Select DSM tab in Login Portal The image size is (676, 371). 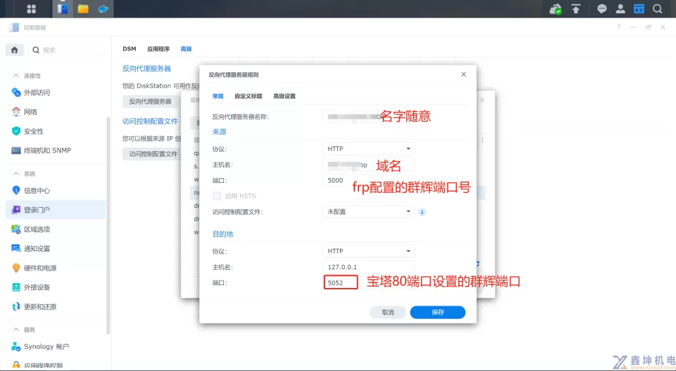pos(129,49)
